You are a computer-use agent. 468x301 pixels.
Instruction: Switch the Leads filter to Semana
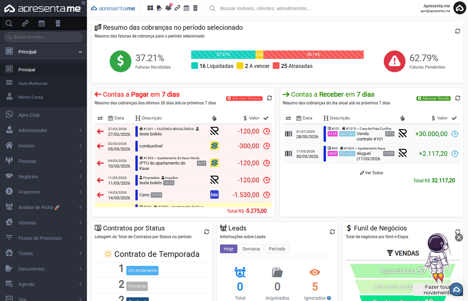251,249
